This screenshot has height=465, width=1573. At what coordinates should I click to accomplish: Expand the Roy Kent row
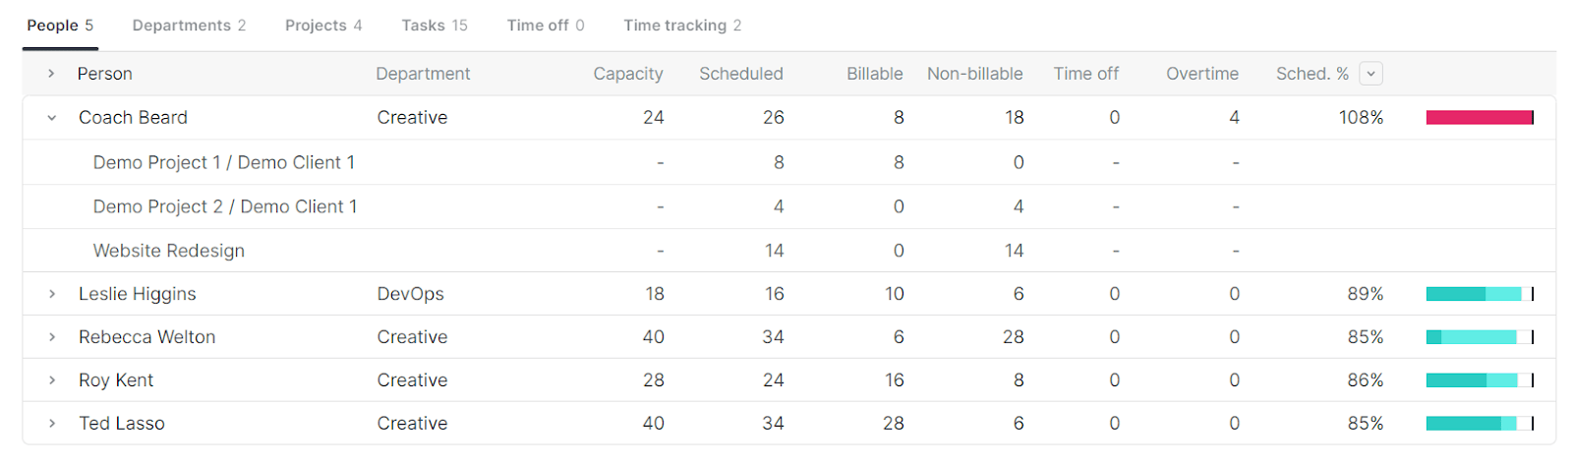pos(52,380)
